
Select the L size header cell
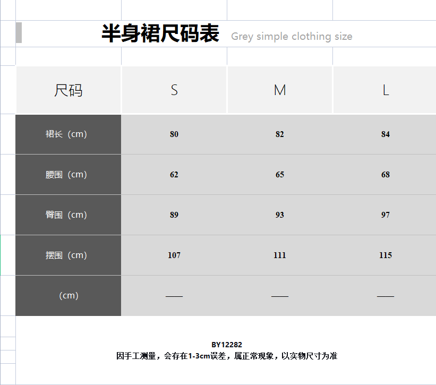(385, 90)
